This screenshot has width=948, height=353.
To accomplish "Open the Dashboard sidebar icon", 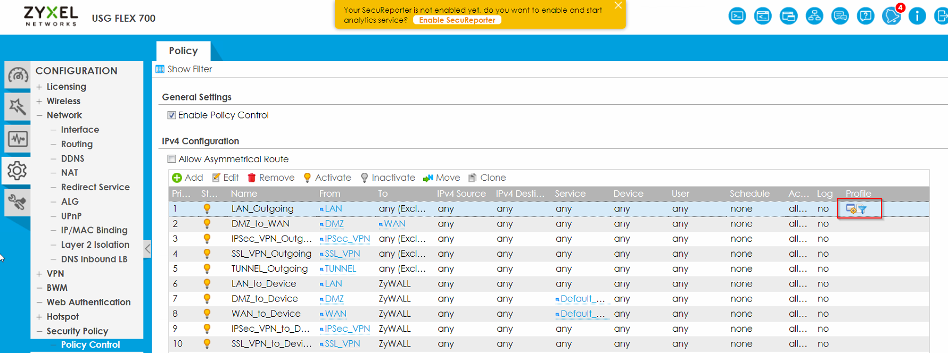I will (18, 75).
